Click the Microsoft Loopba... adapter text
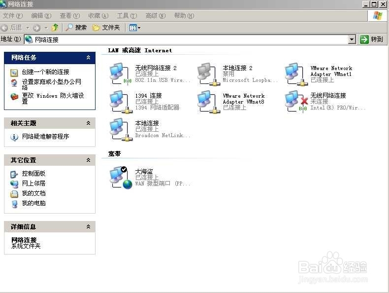389x293 pixels. pyautogui.click(x=250, y=80)
